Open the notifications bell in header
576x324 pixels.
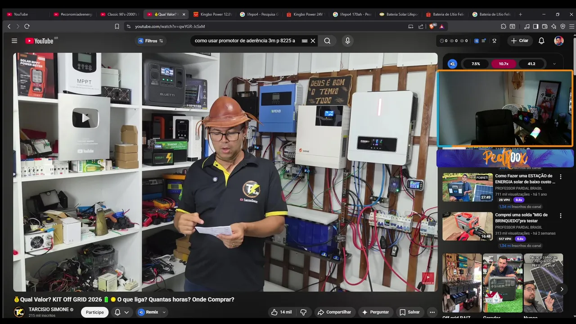(541, 40)
